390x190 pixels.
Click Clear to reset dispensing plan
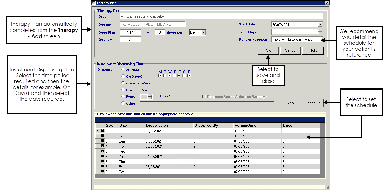click(290, 103)
